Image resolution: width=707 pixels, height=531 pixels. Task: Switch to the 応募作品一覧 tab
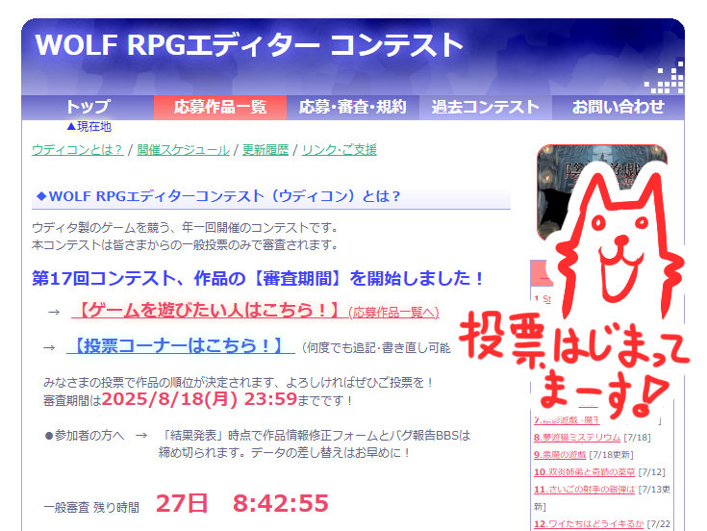click(220, 108)
